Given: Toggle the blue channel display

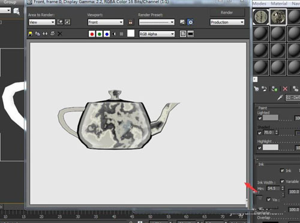Looking at the screenshot, I should coord(107,34).
